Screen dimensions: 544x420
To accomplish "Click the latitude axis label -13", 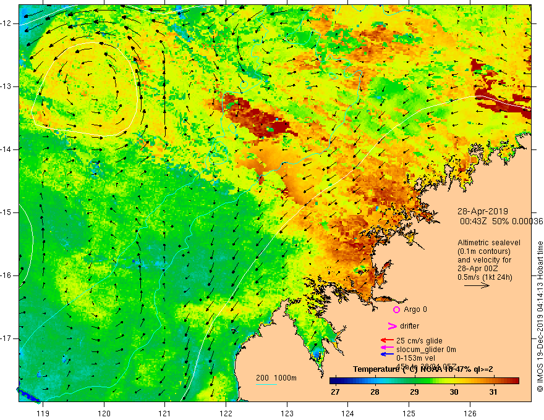I will point(6,86).
